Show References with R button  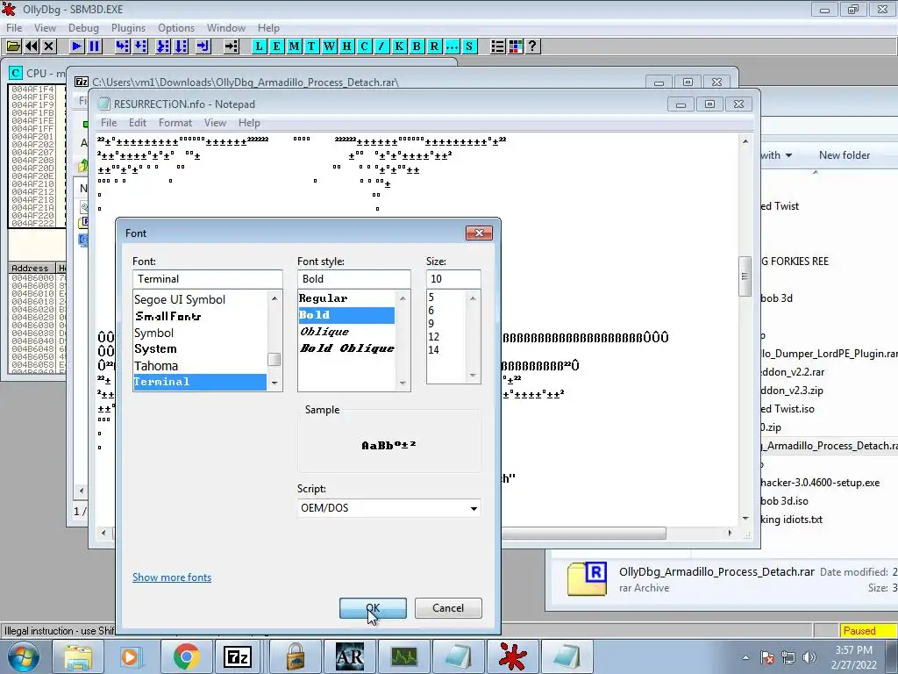click(434, 47)
